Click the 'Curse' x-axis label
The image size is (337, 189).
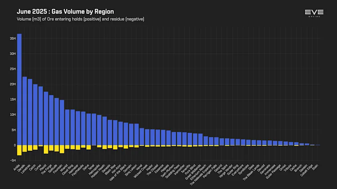coord(38,168)
